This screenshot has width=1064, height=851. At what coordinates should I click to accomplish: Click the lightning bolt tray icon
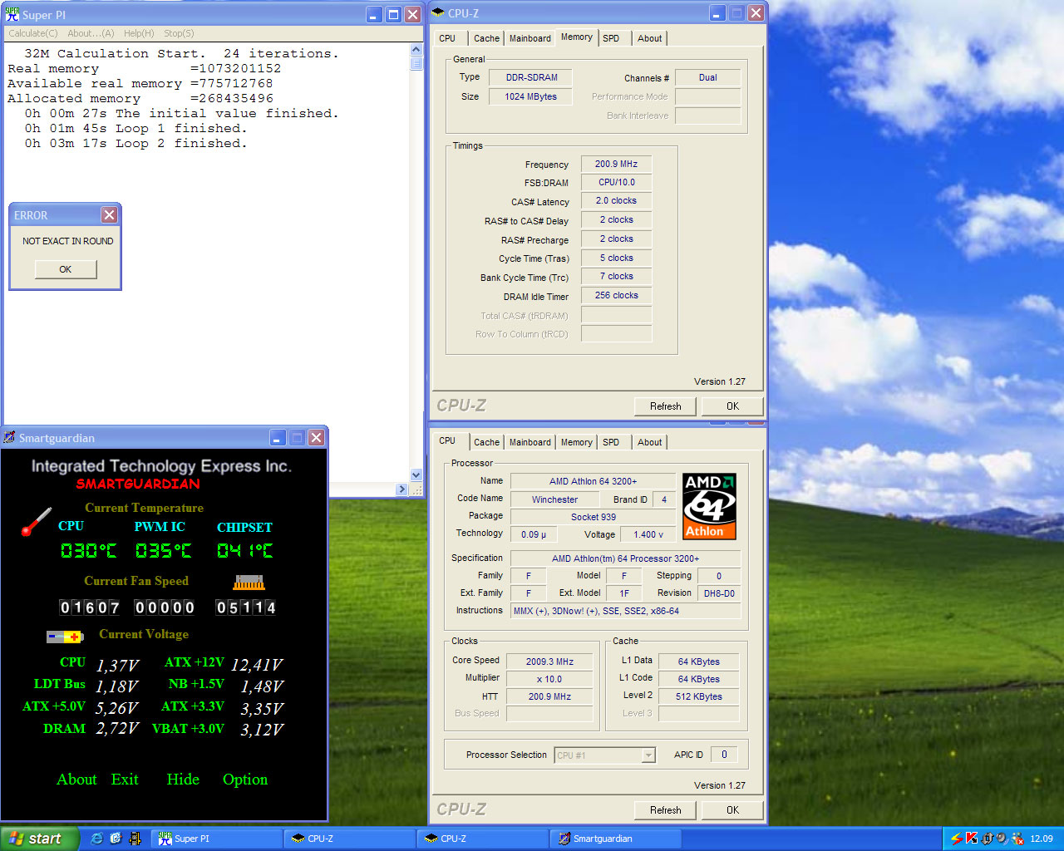tap(956, 839)
